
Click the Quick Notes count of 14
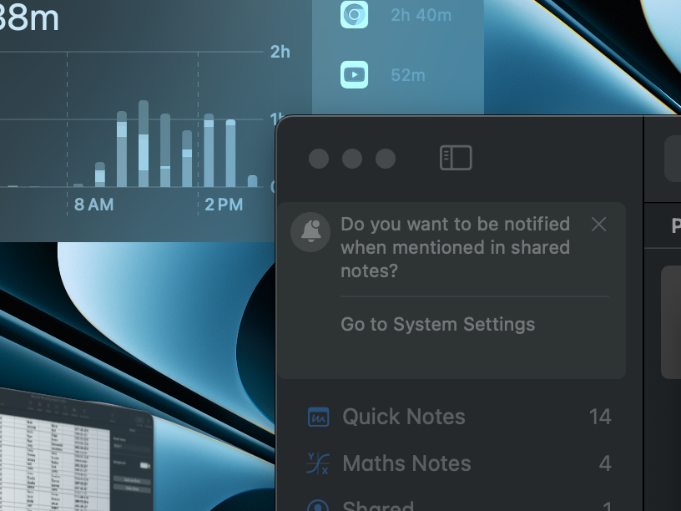599,417
